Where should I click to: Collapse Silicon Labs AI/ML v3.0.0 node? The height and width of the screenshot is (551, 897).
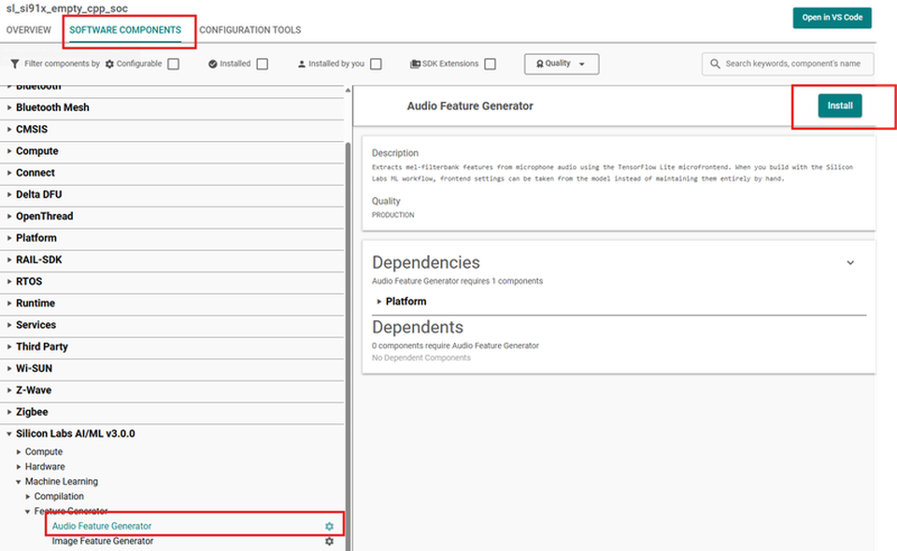pos(9,434)
